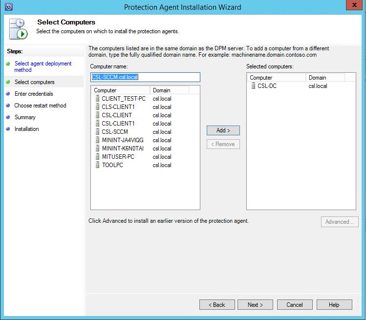Proceed with the Next > button
This screenshot has height=320, width=366.
[255, 304]
